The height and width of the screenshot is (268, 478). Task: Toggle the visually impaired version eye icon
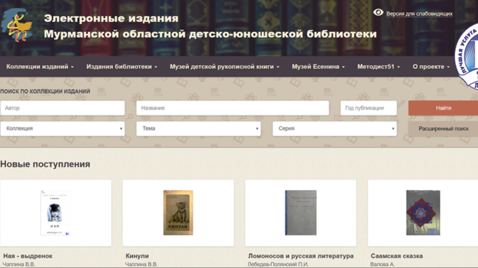point(378,13)
